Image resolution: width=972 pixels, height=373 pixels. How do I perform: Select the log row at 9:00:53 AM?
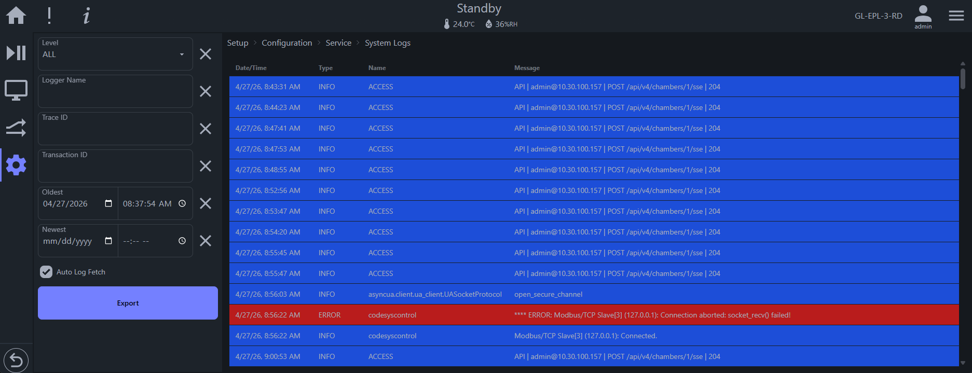pos(594,356)
